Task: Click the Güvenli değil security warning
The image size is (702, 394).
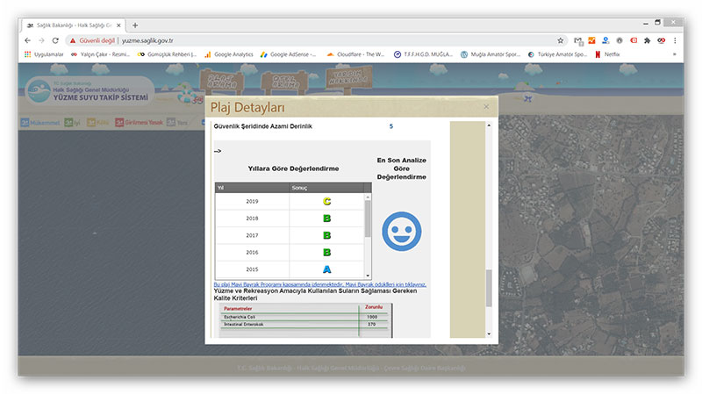Action: [92, 40]
